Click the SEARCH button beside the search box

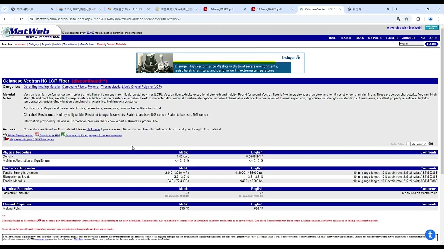pos(431,44)
